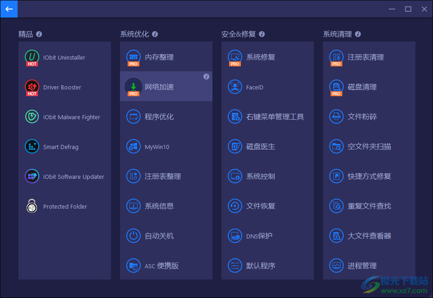Click the Smart Defrag icon
Viewport: 433px width, 298px height.
pyautogui.click(x=32, y=146)
